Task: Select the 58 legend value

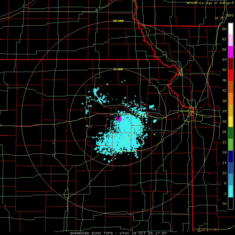Action: click(224, 49)
